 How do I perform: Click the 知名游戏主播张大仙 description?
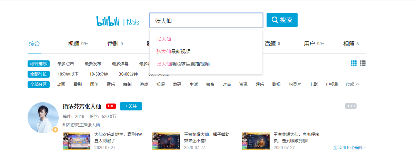point(81,125)
